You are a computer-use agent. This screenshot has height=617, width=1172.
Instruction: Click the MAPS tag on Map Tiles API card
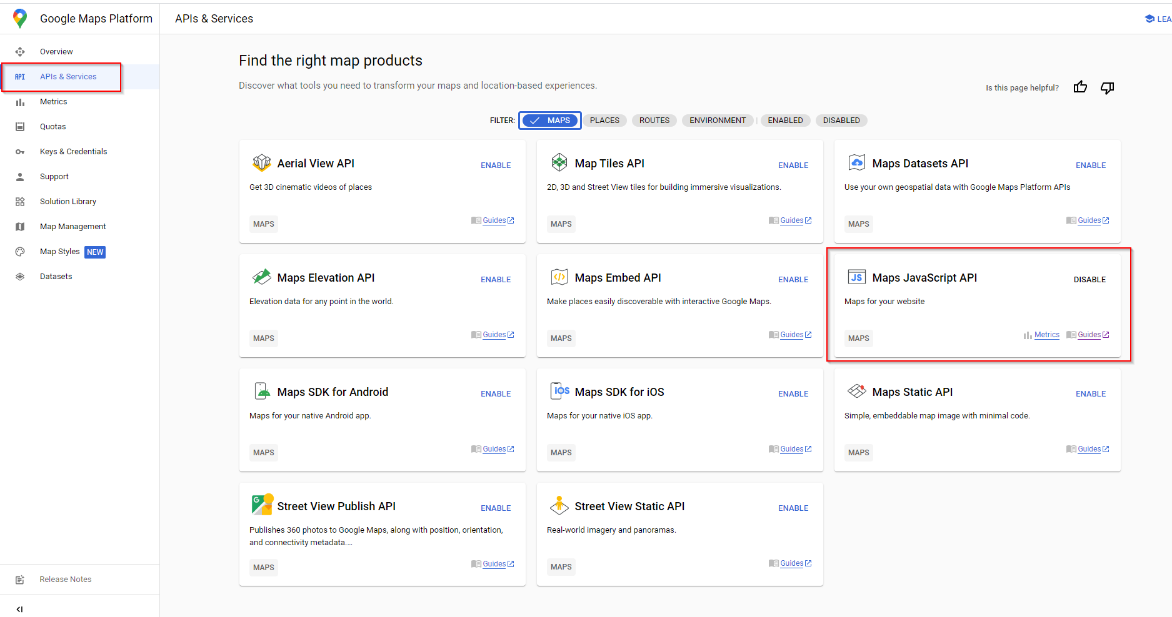561,224
